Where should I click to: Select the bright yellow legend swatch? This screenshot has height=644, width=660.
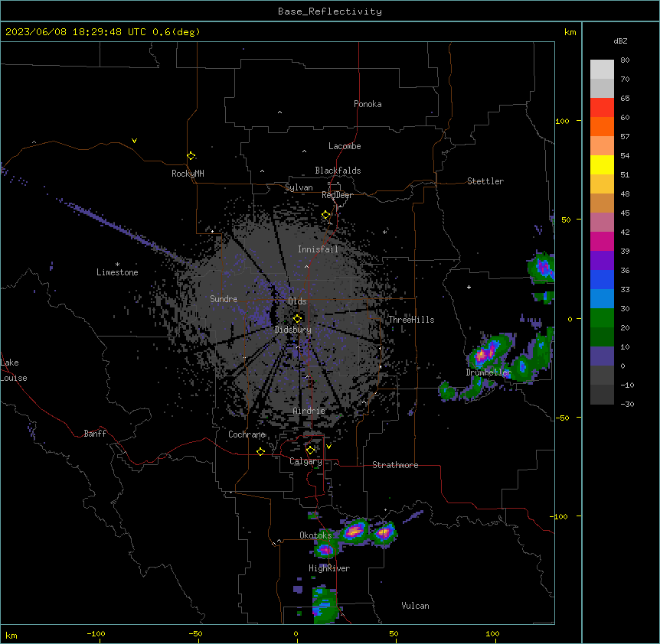(x=602, y=164)
